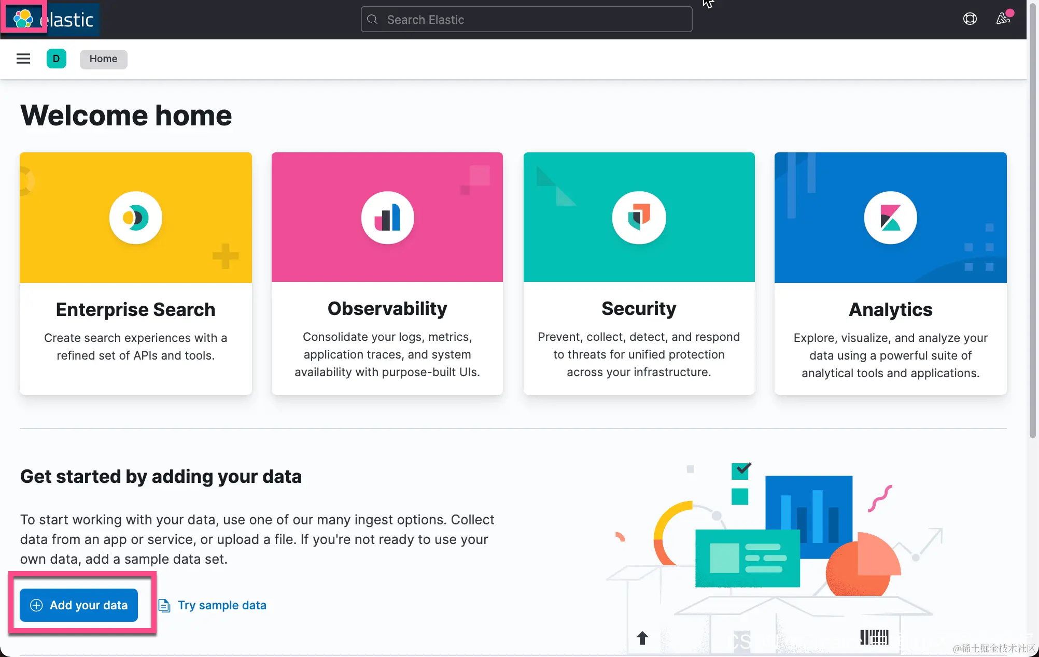Click the document icon beside Try sample data
Image resolution: width=1039 pixels, height=657 pixels.
164,605
